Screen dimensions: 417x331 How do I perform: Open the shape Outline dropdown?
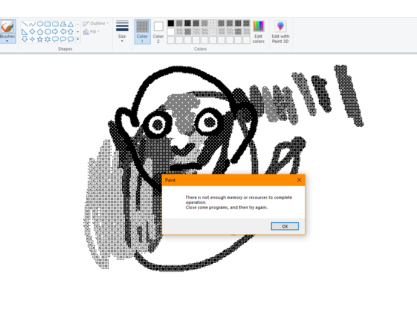tap(96, 23)
